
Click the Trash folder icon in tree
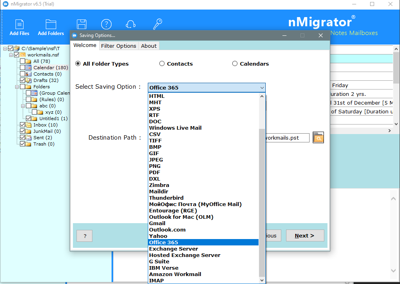28,144
